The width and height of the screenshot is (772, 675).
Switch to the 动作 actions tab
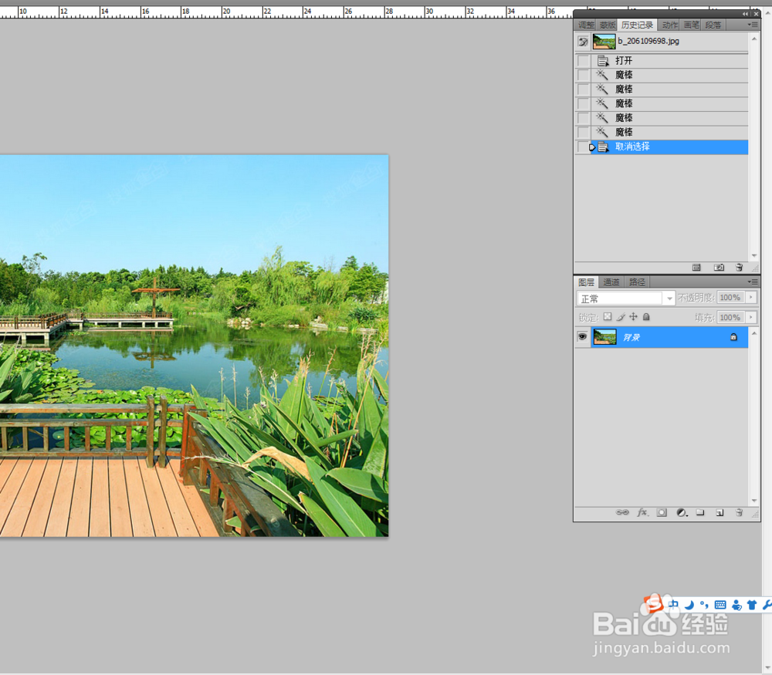point(669,24)
